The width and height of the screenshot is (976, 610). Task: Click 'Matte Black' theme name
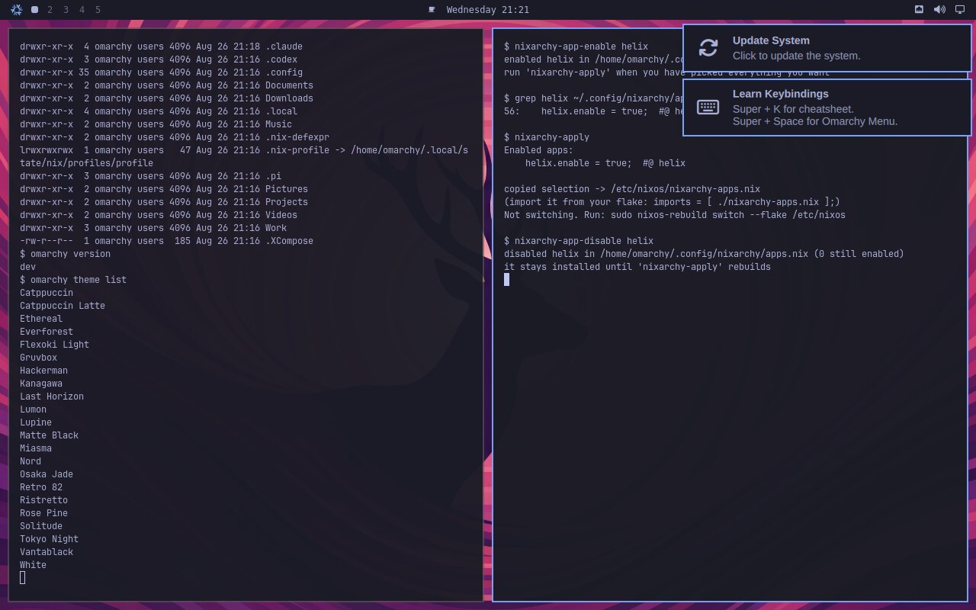click(49, 435)
